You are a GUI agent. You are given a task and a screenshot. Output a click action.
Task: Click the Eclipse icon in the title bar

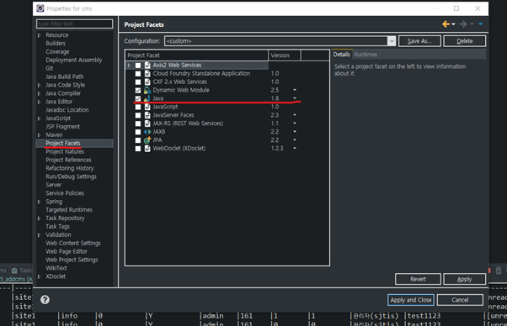(x=40, y=8)
